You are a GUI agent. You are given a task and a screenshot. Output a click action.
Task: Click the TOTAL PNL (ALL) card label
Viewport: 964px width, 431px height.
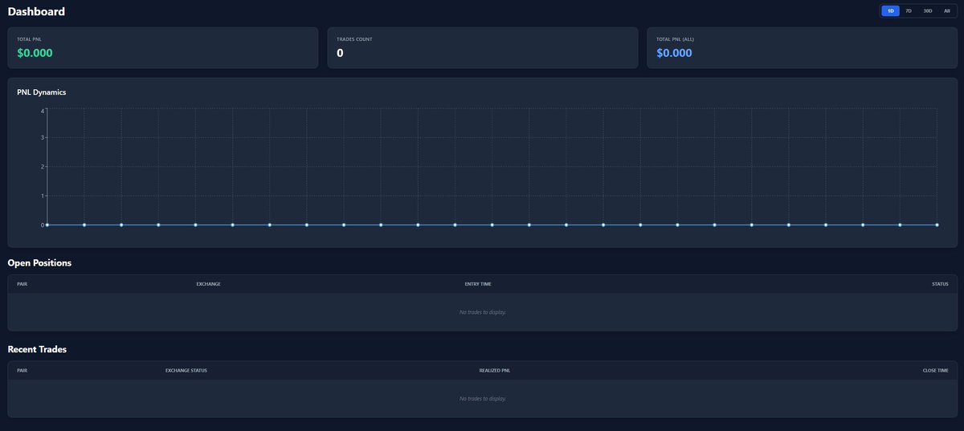coord(675,39)
